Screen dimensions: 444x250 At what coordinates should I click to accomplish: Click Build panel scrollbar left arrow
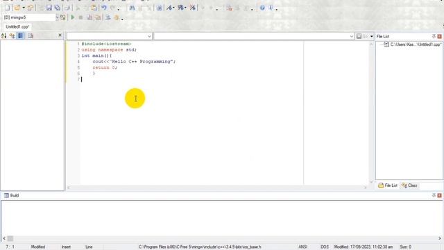coord(4,238)
